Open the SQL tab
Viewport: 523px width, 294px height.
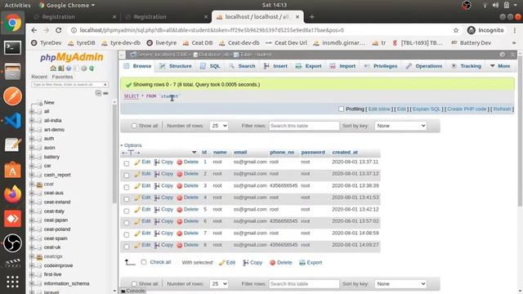pos(210,66)
